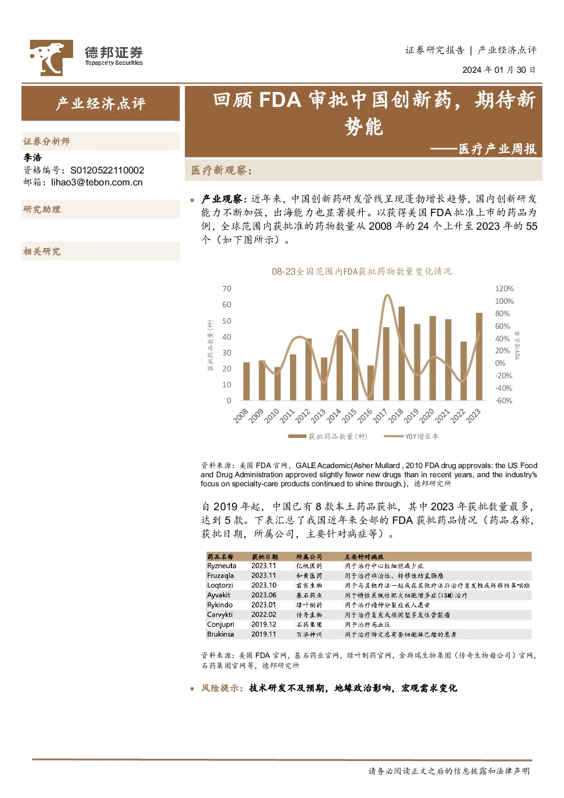
Task: Click the 医疗新观察 section heading
Action: point(221,170)
